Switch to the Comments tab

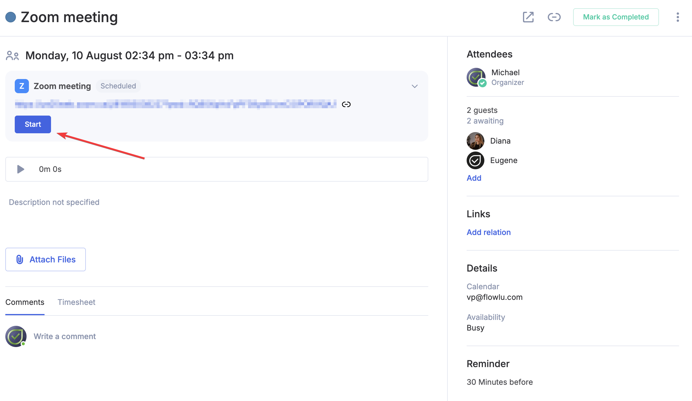[25, 302]
